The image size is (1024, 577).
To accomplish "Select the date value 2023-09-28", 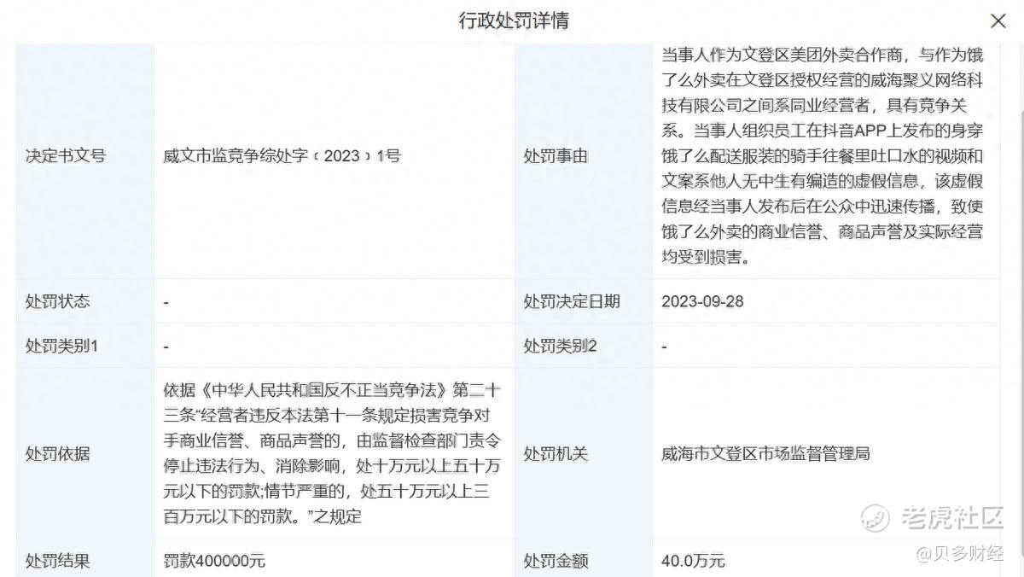I will pos(702,301).
